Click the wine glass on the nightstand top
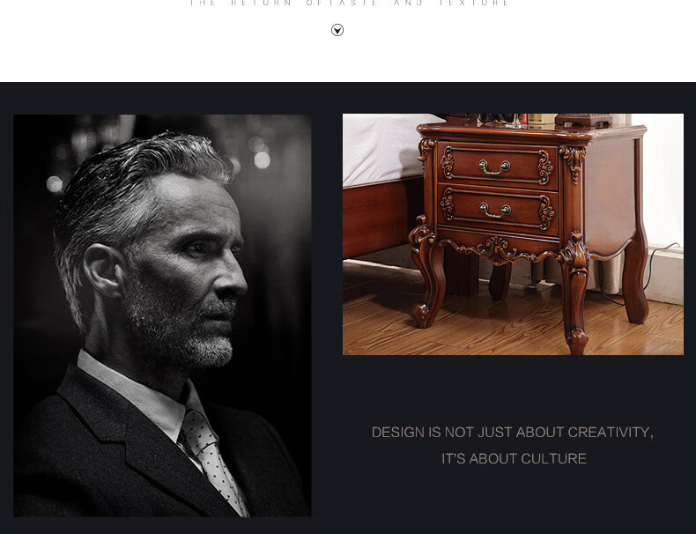Image resolution: width=696 pixels, height=534 pixels. pyautogui.click(x=515, y=121)
